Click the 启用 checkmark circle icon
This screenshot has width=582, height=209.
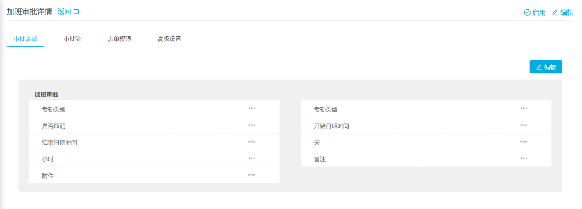527,12
